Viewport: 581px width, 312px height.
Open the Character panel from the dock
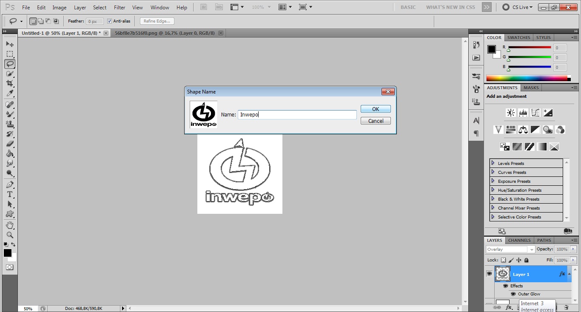(x=476, y=121)
